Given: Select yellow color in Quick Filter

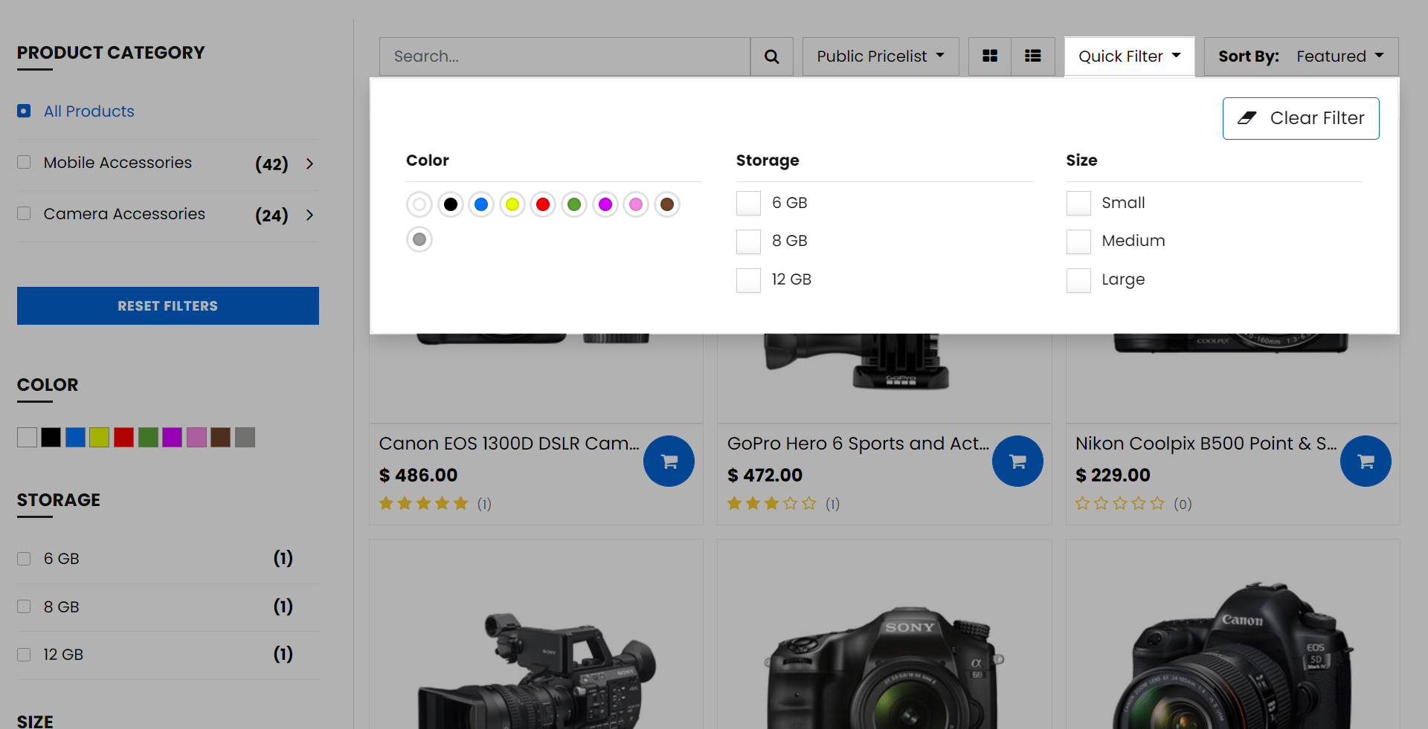Looking at the screenshot, I should [x=512, y=204].
